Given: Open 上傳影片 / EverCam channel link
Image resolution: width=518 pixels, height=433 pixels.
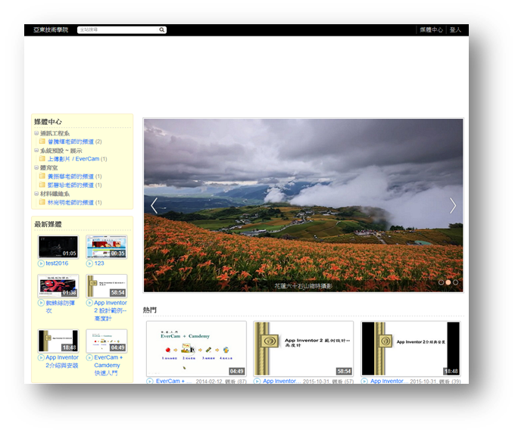Looking at the screenshot, I should tap(73, 159).
